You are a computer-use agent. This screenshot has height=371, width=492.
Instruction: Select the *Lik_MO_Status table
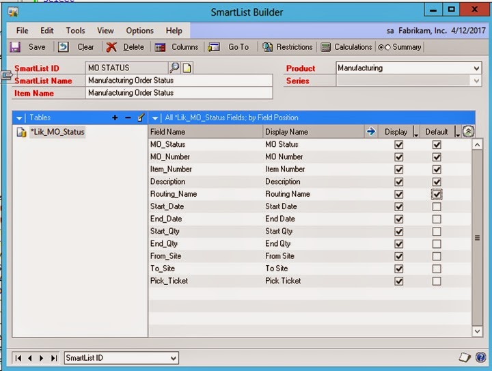pyautogui.click(x=57, y=132)
